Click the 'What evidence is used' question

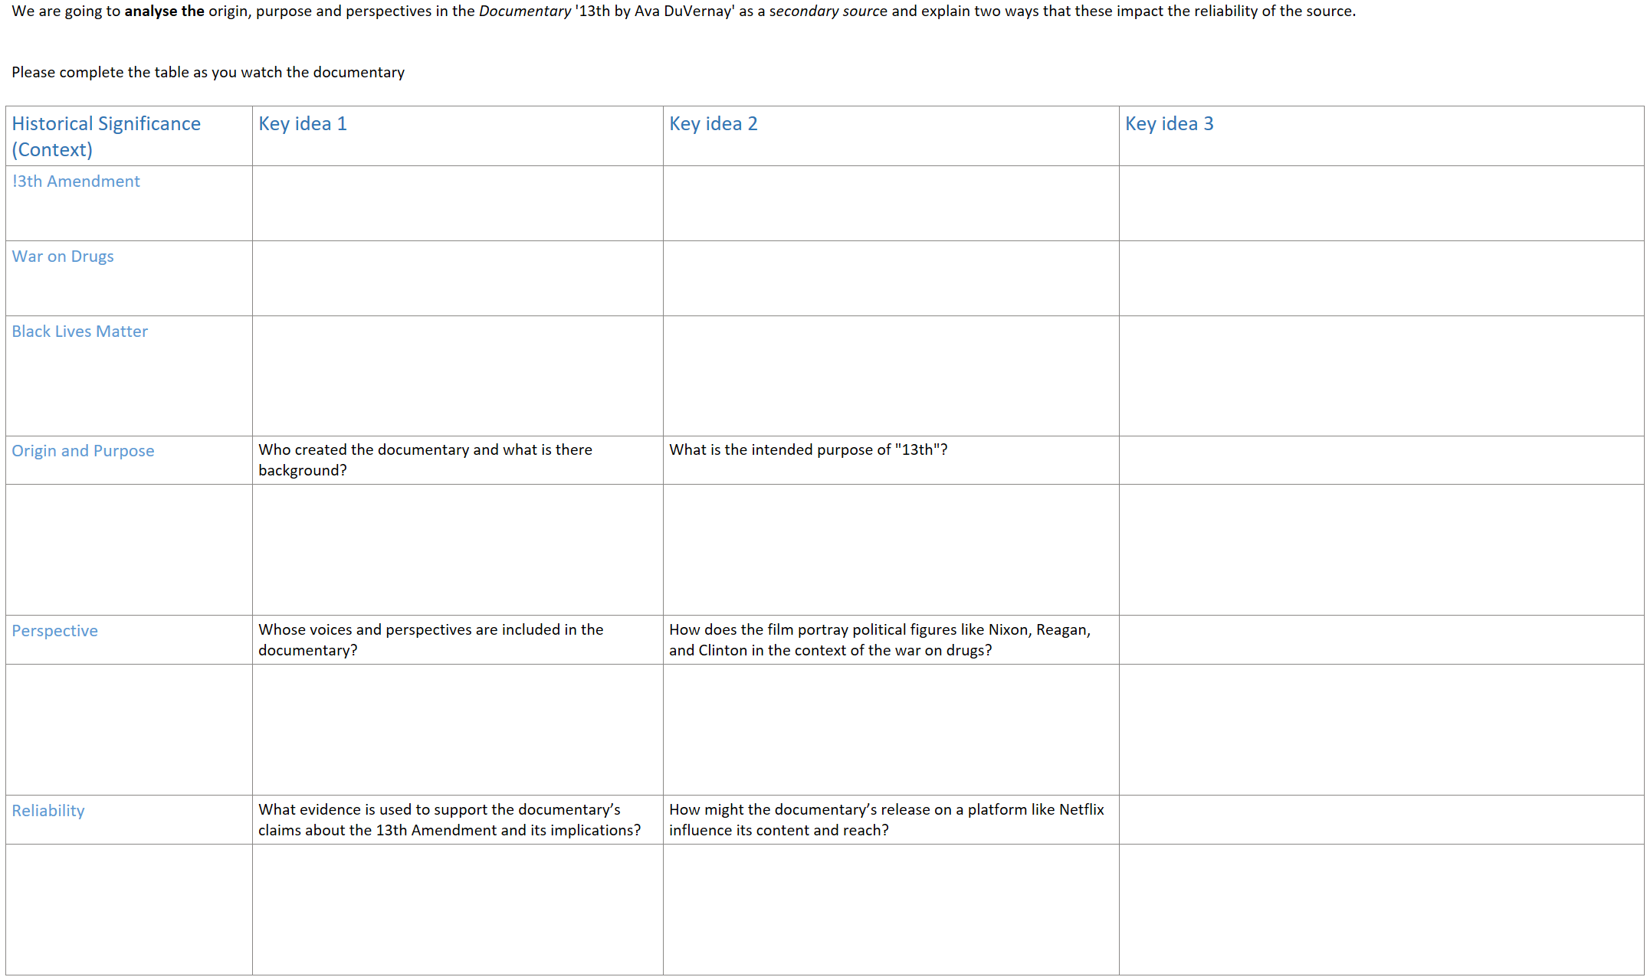click(449, 820)
